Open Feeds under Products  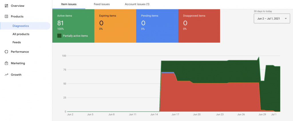click(17, 42)
